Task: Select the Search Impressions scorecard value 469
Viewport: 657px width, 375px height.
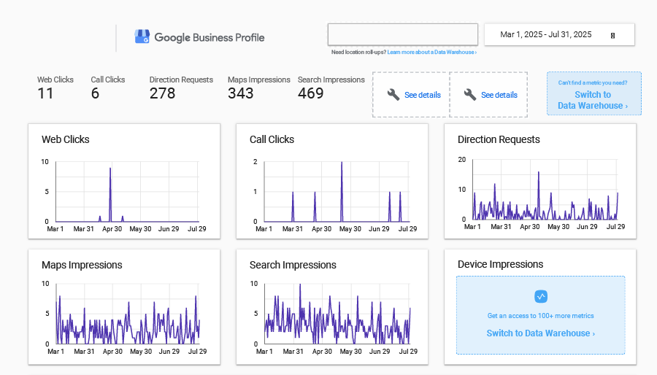Action: [x=310, y=93]
